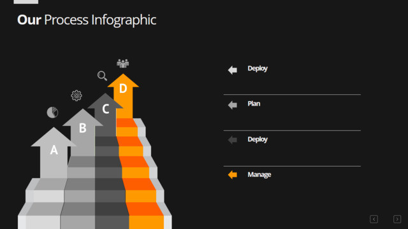This screenshot has height=229, width=408.
Task: Click the light gray arrow labeled A
Action: tap(54, 152)
